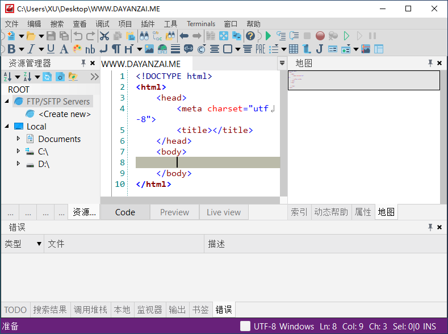Viewport: 448px width, 334px height.
Task: Click the Paste clipboard icon
Action: coord(131,36)
